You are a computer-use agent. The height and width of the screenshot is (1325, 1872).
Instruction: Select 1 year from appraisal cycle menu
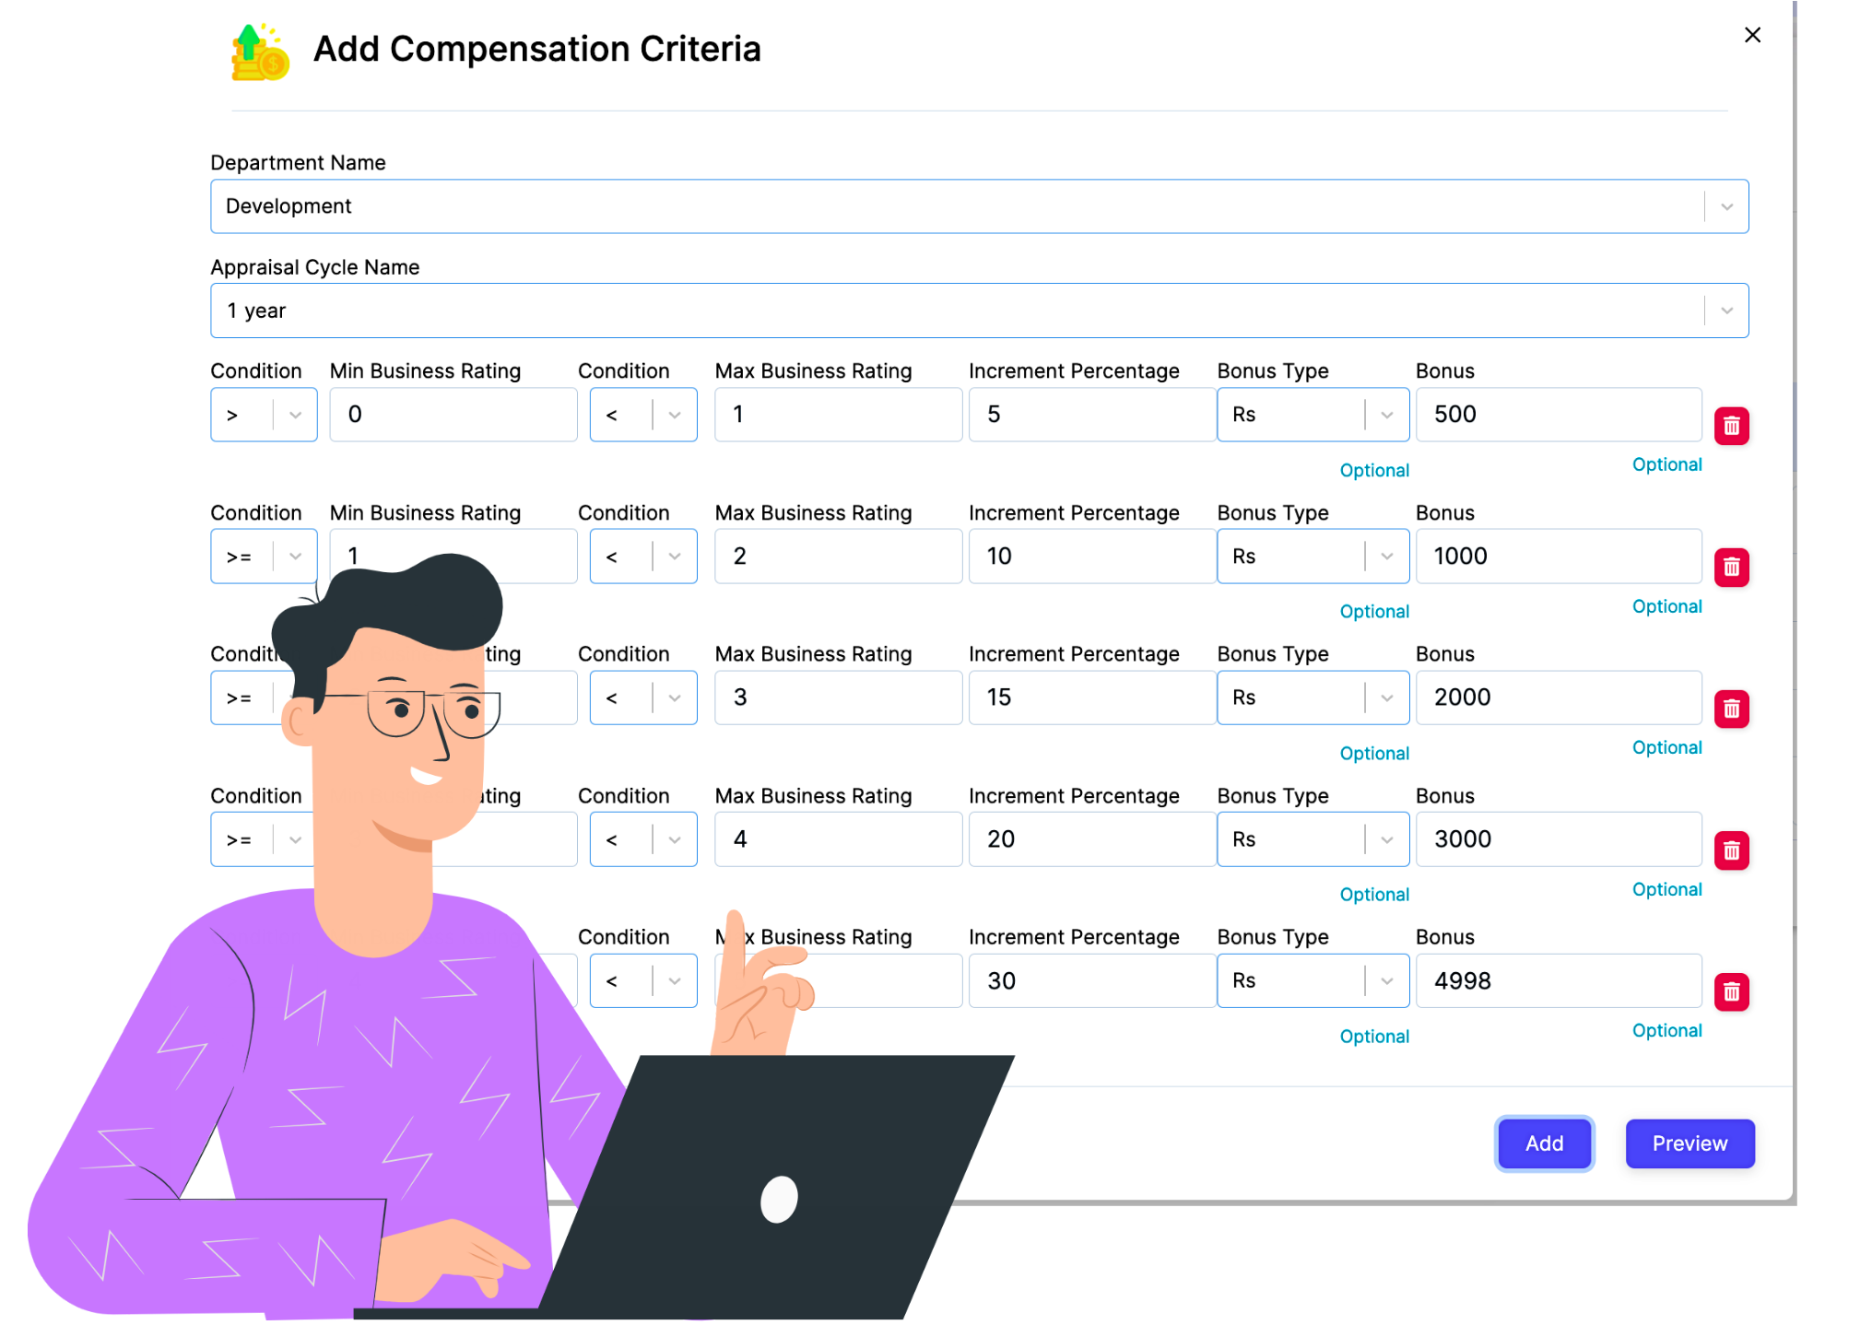point(980,311)
